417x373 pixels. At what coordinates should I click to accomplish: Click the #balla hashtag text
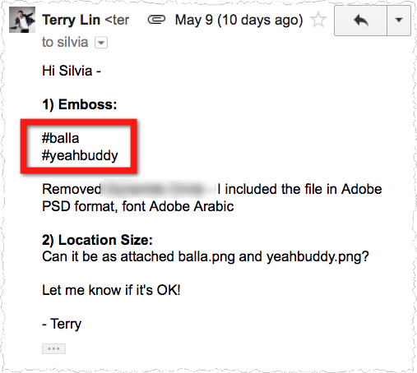pos(61,138)
